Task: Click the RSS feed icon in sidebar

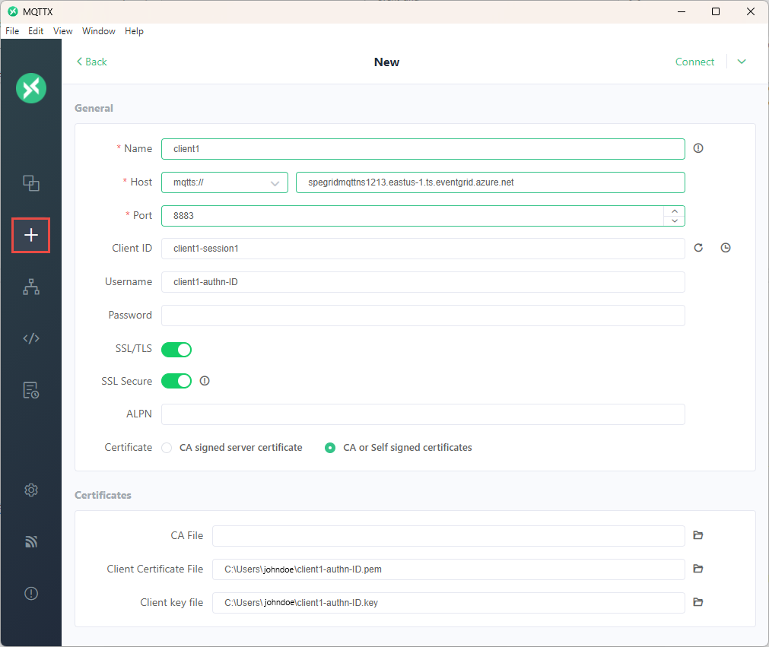Action: coord(31,541)
